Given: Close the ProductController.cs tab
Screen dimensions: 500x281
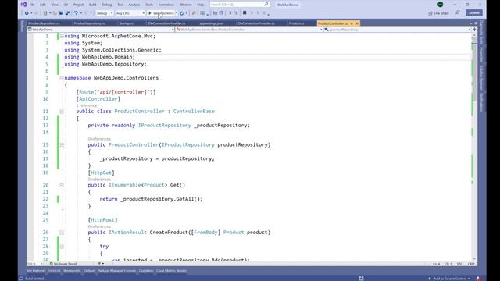Looking at the screenshot, I should click(357, 23).
